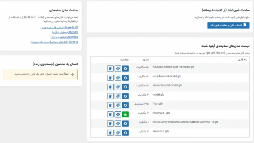Click heading 'اتصال به محصول (جستجوی زنده)'
The image size is (254, 143).
[55, 64]
